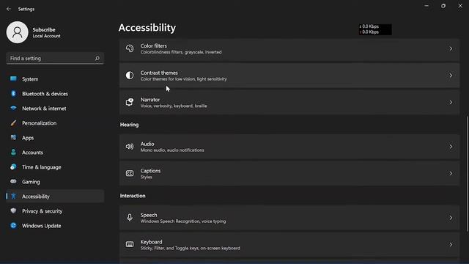The image size is (469, 264).
Task: Open Windows Update page
Action: [55, 226]
